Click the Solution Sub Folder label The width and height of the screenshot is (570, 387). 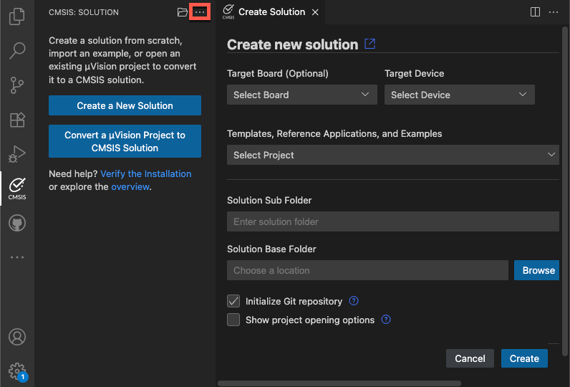(269, 201)
